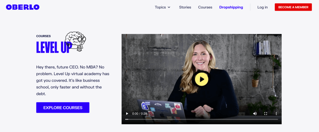Play video with the yellow center button
Screen dimensions: 319x132
click(x=202, y=79)
